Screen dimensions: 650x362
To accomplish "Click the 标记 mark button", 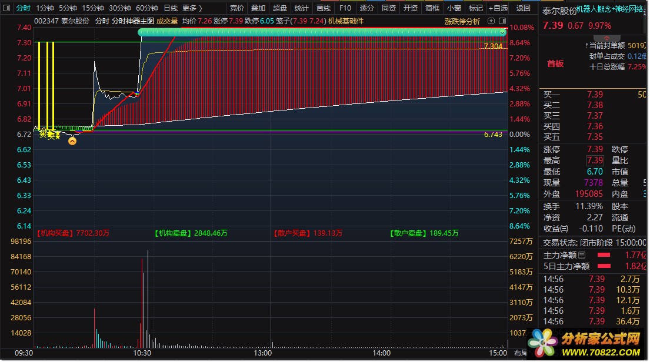I will (x=475, y=8).
